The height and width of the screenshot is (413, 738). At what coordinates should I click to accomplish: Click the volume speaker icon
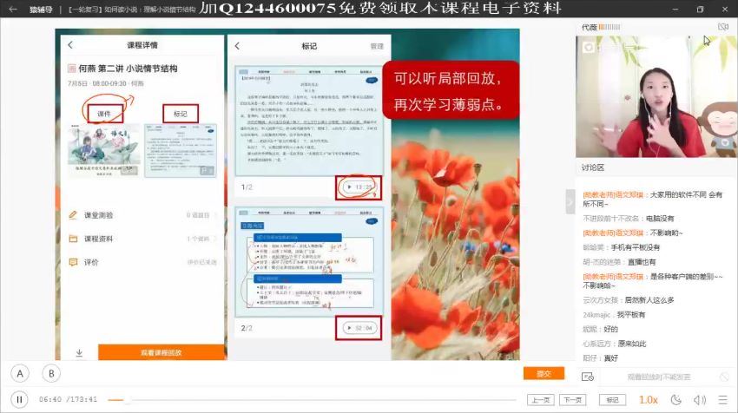700,400
